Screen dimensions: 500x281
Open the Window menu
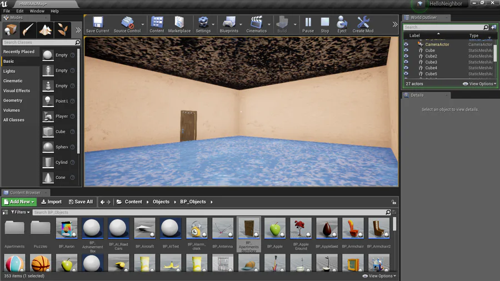pos(37,11)
